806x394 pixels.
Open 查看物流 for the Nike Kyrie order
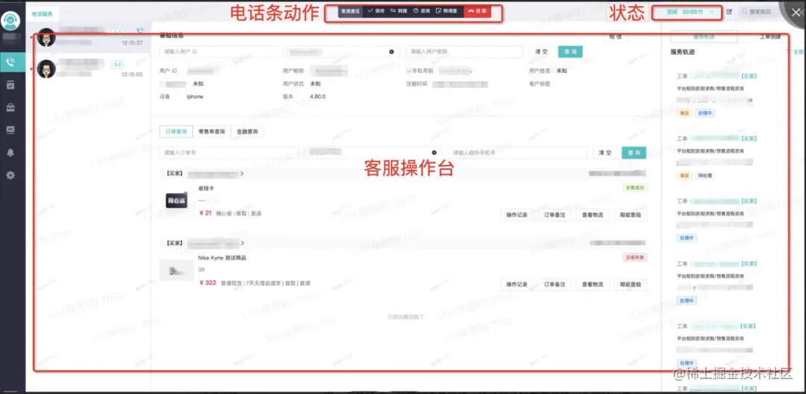coord(592,285)
